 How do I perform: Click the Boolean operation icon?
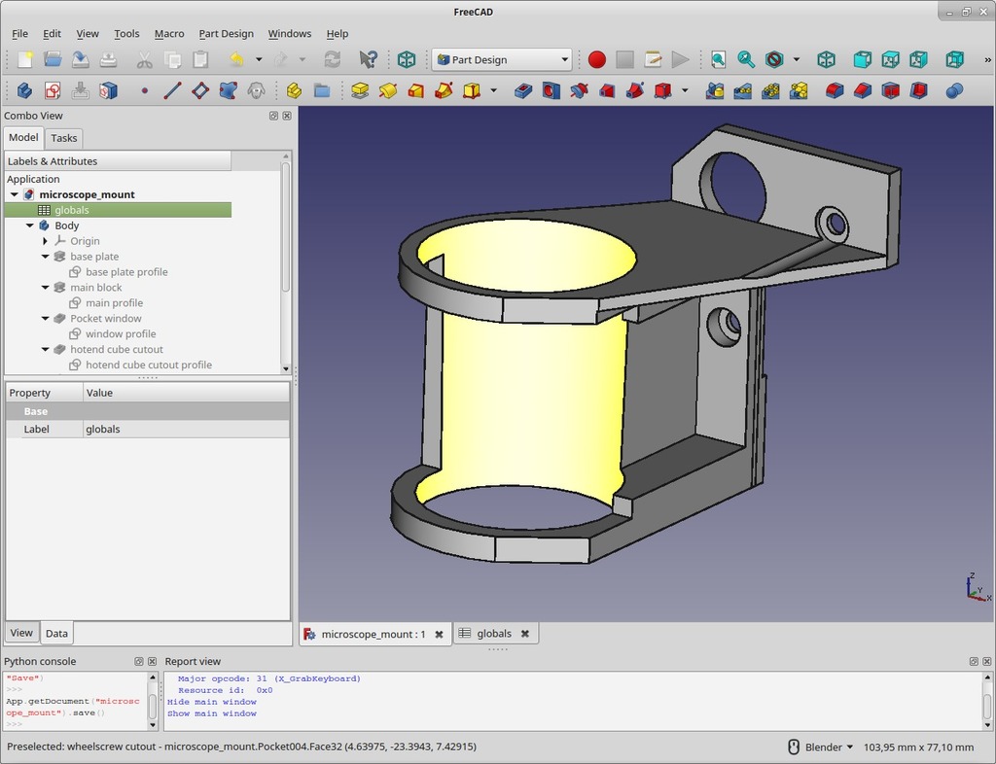[x=954, y=90]
